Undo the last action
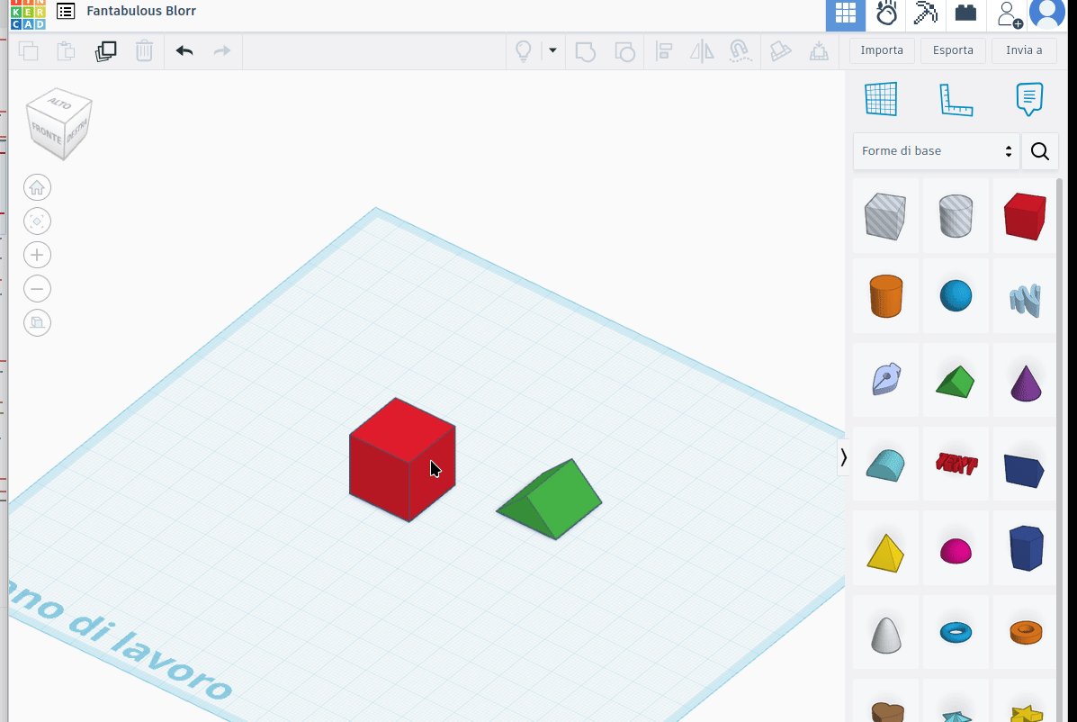Image resolution: width=1077 pixels, height=722 pixels. point(184,50)
